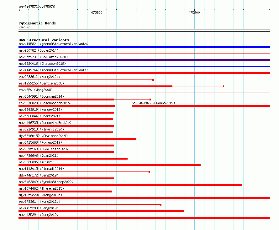Click the nsv3943919 (Wenger2019) label
Image resolution: width=279 pixels, height=230 pixels.
pos(40,110)
